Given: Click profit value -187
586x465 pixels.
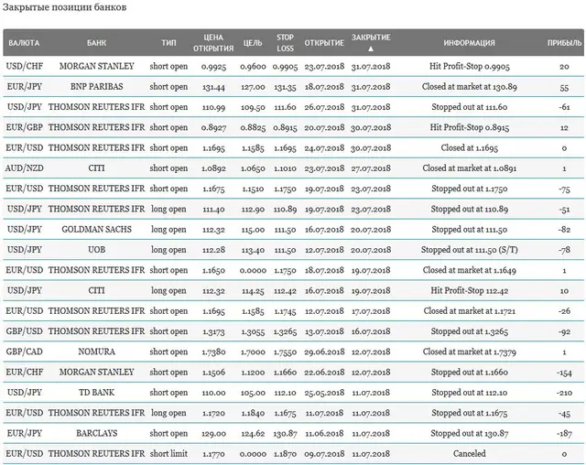Looking at the screenshot, I should [564, 433].
